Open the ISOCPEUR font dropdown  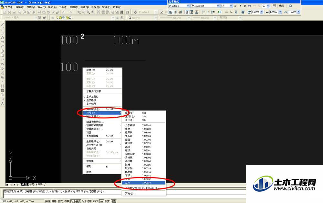[x=218, y=6]
